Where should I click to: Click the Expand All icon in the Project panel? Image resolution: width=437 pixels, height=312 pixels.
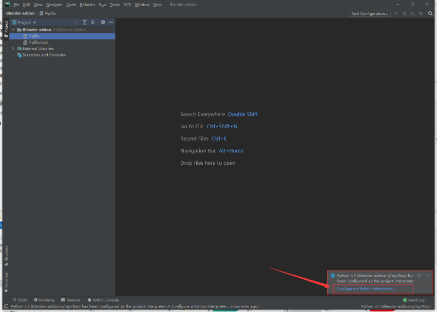tap(84, 22)
